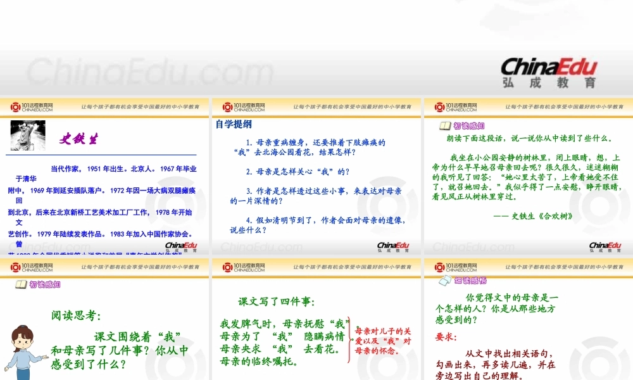Select question 4 about 清明节 and 母亲的遗像
Screen dimensions: 633x380
pyautogui.click(x=318, y=225)
